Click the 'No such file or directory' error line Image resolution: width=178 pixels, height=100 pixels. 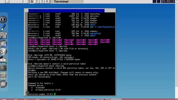(x=58, y=49)
